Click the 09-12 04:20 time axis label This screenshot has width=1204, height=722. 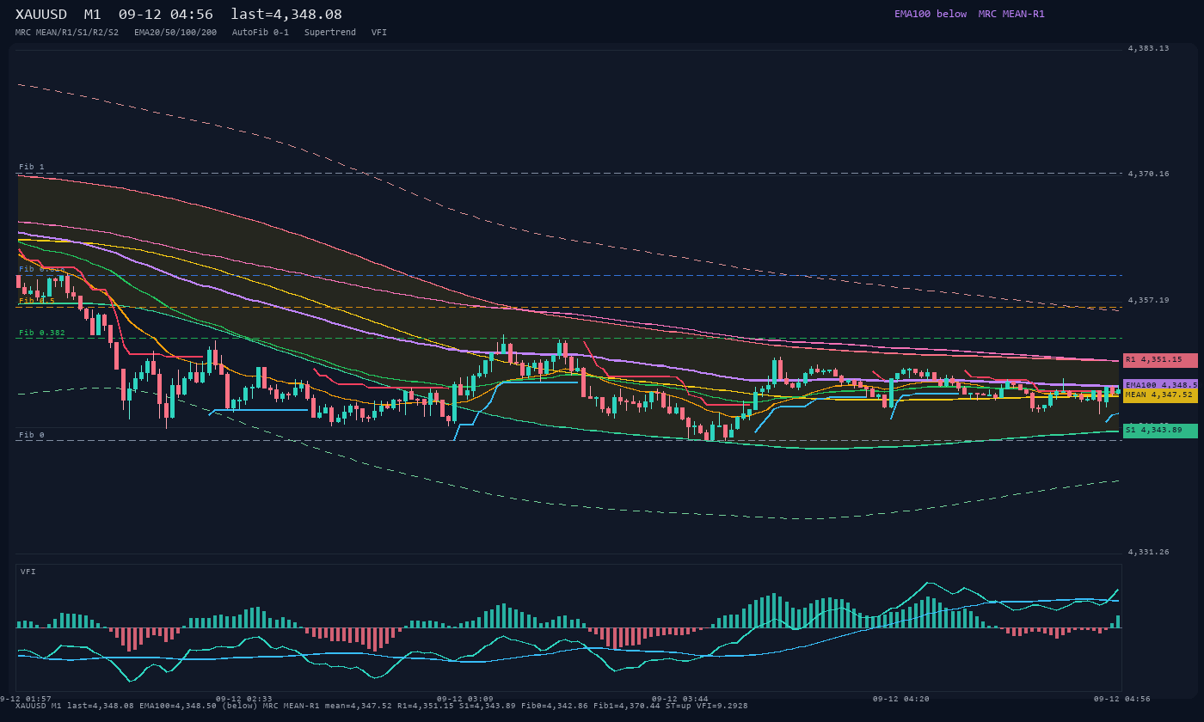(901, 699)
